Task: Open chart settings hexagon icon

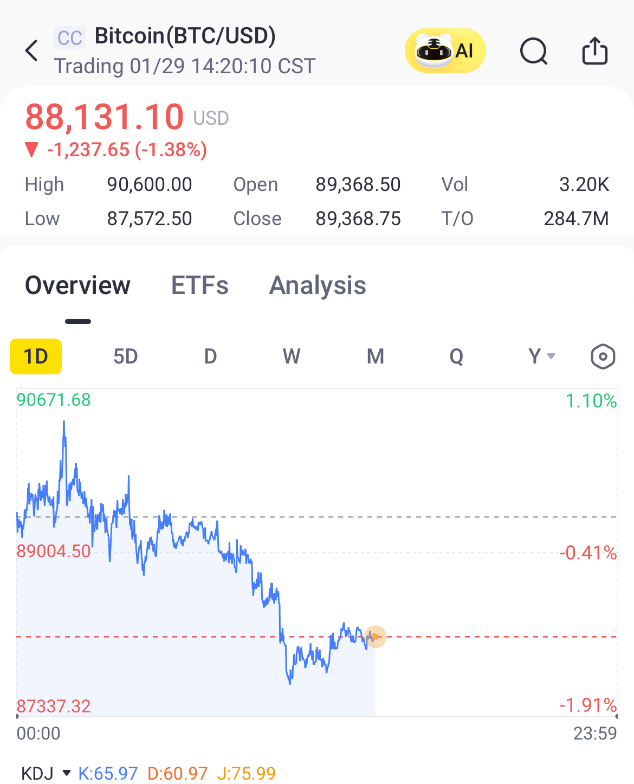Action: (x=603, y=357)
